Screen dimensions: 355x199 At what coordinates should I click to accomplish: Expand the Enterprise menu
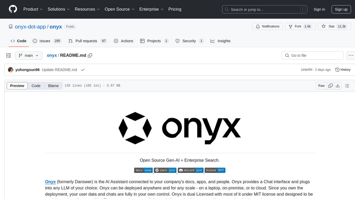[151, 9]
